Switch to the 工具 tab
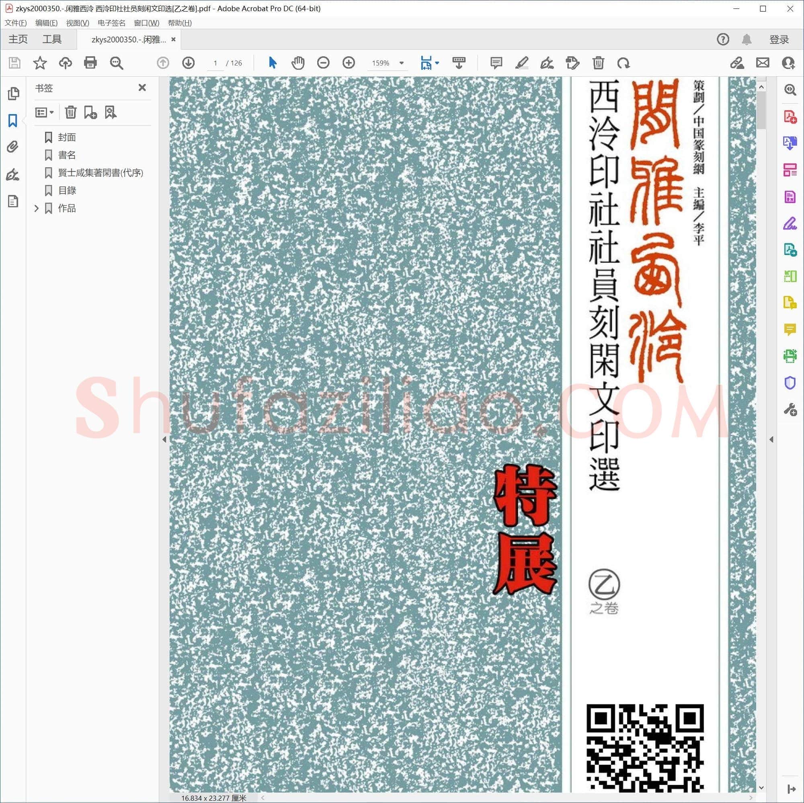Image resolution: width=804 pixels, height=803 pixels. [52, 39]
